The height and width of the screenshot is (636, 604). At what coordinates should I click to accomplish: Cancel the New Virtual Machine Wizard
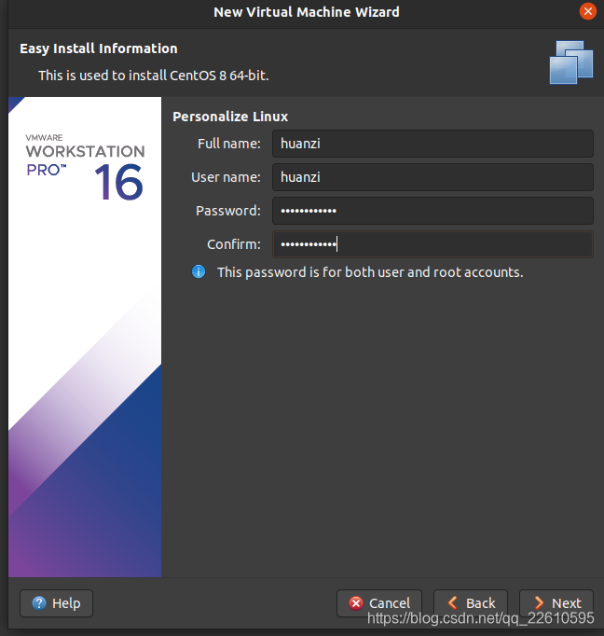(379, 603)
